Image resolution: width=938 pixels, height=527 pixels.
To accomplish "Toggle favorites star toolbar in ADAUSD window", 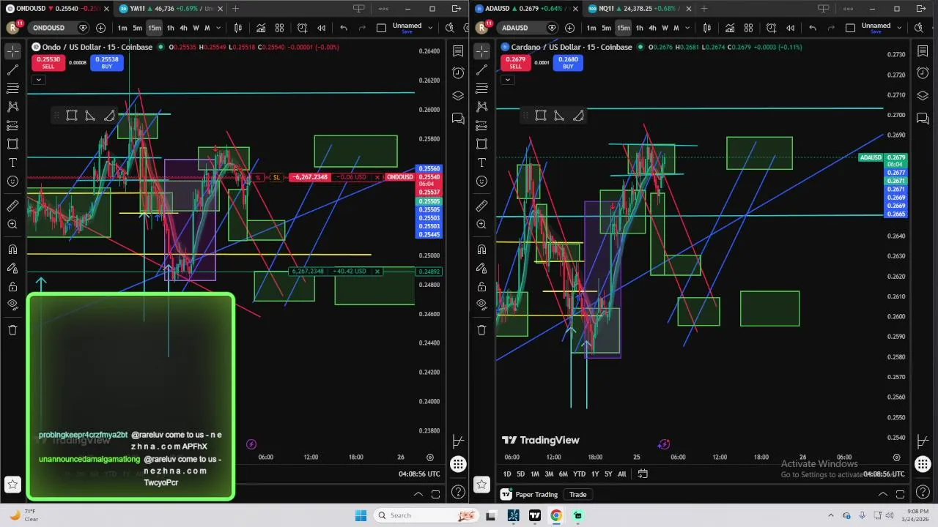I will (481, 484).
